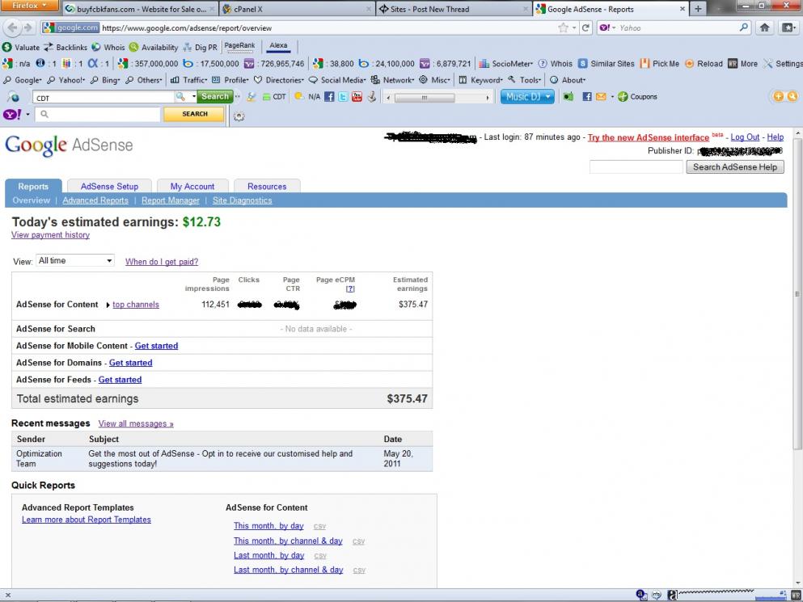The image size is (803, 602).
Task: Open the SocioMeter toolbar menu
Action: [506, 64]
